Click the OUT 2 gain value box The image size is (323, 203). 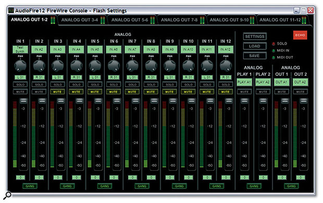301,178
